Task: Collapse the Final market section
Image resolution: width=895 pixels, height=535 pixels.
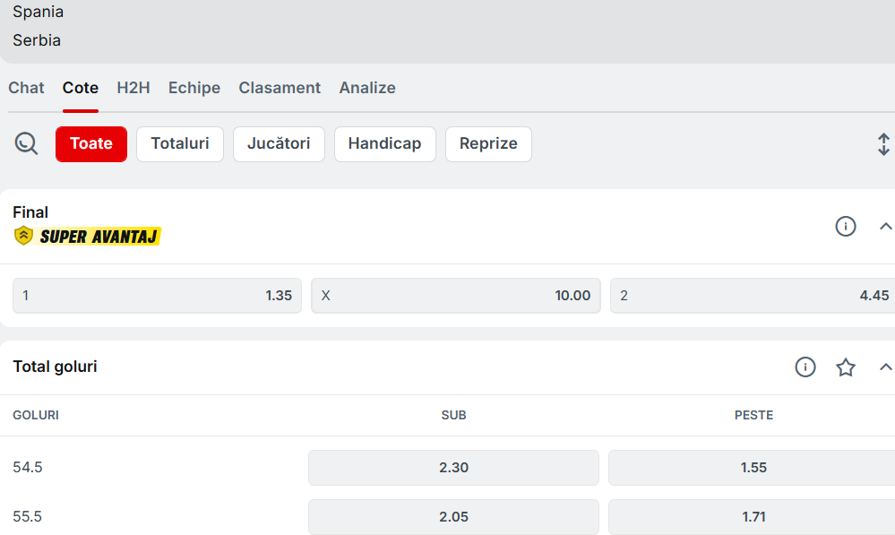Action: click(x=885, y=226)
